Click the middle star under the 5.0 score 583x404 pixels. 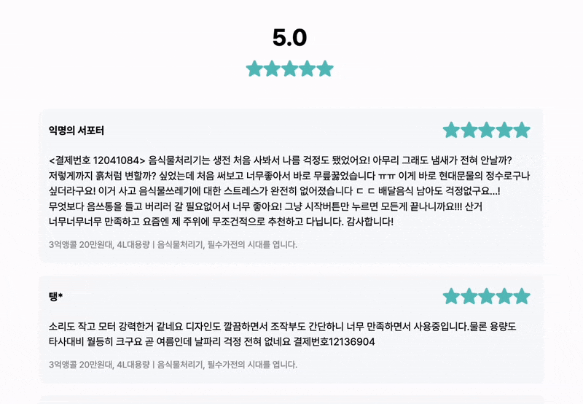(290, 69)
